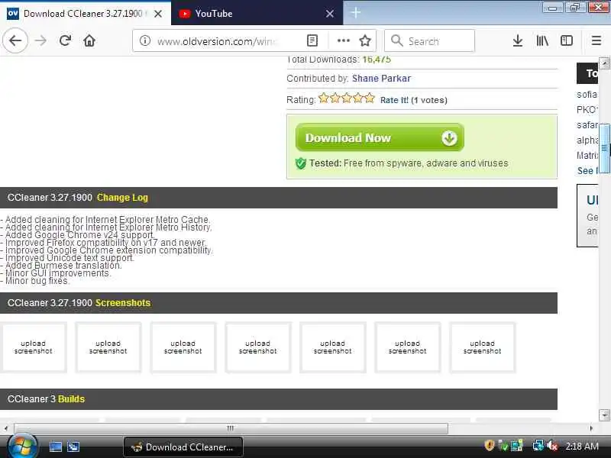Open the Windows Start orb
The width and height of the screenshot is (611, 458).
[x=23, y=447]
